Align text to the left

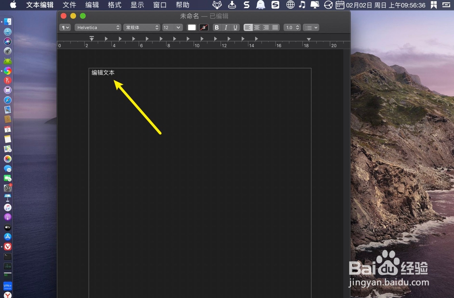tap(248, 28)
